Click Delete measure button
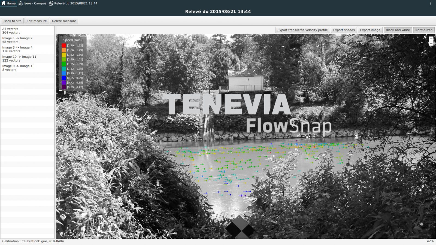 click(x=64, y=21)
